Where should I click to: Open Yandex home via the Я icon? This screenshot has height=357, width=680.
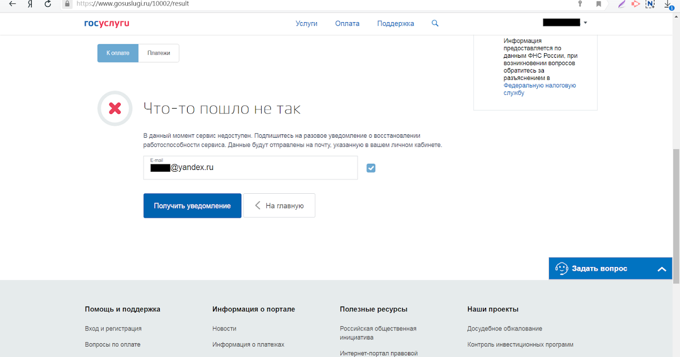(x=29, y=3)
